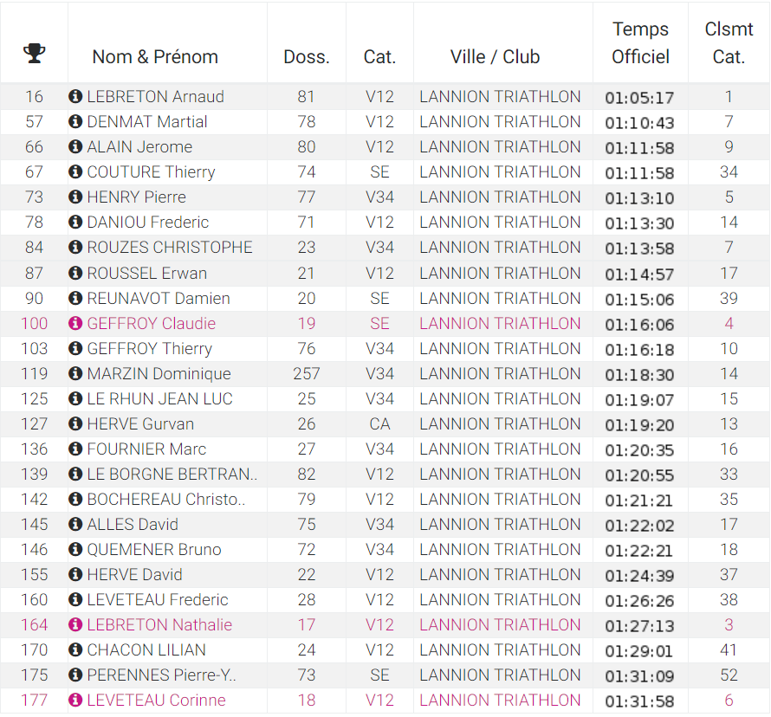This screenshot has width=771, height=717.
Task: Open COUTURE Thierry result entry
Action: (x=151, y=172)
